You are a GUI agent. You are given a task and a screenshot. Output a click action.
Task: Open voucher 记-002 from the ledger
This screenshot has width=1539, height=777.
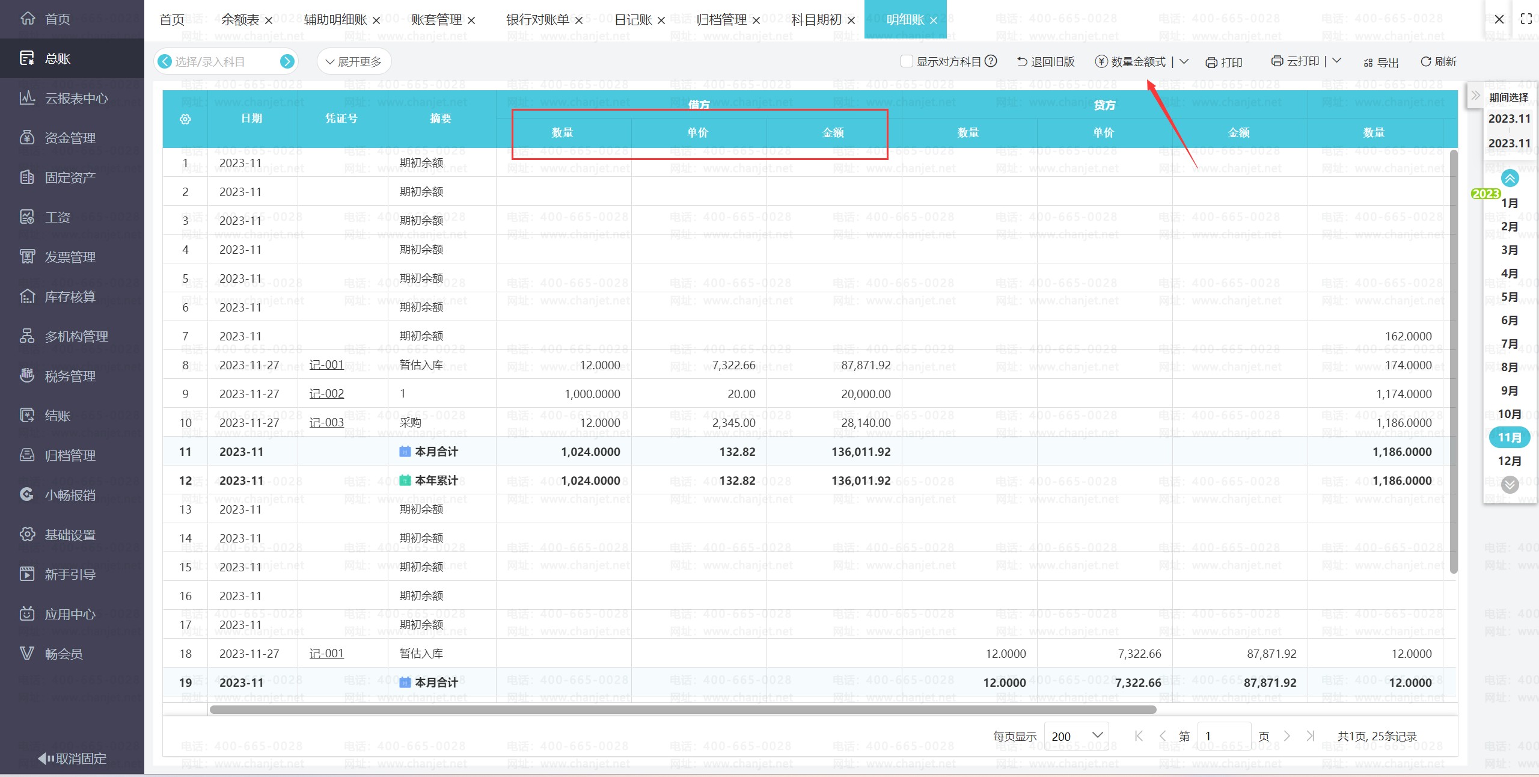(x=327, y=393)
